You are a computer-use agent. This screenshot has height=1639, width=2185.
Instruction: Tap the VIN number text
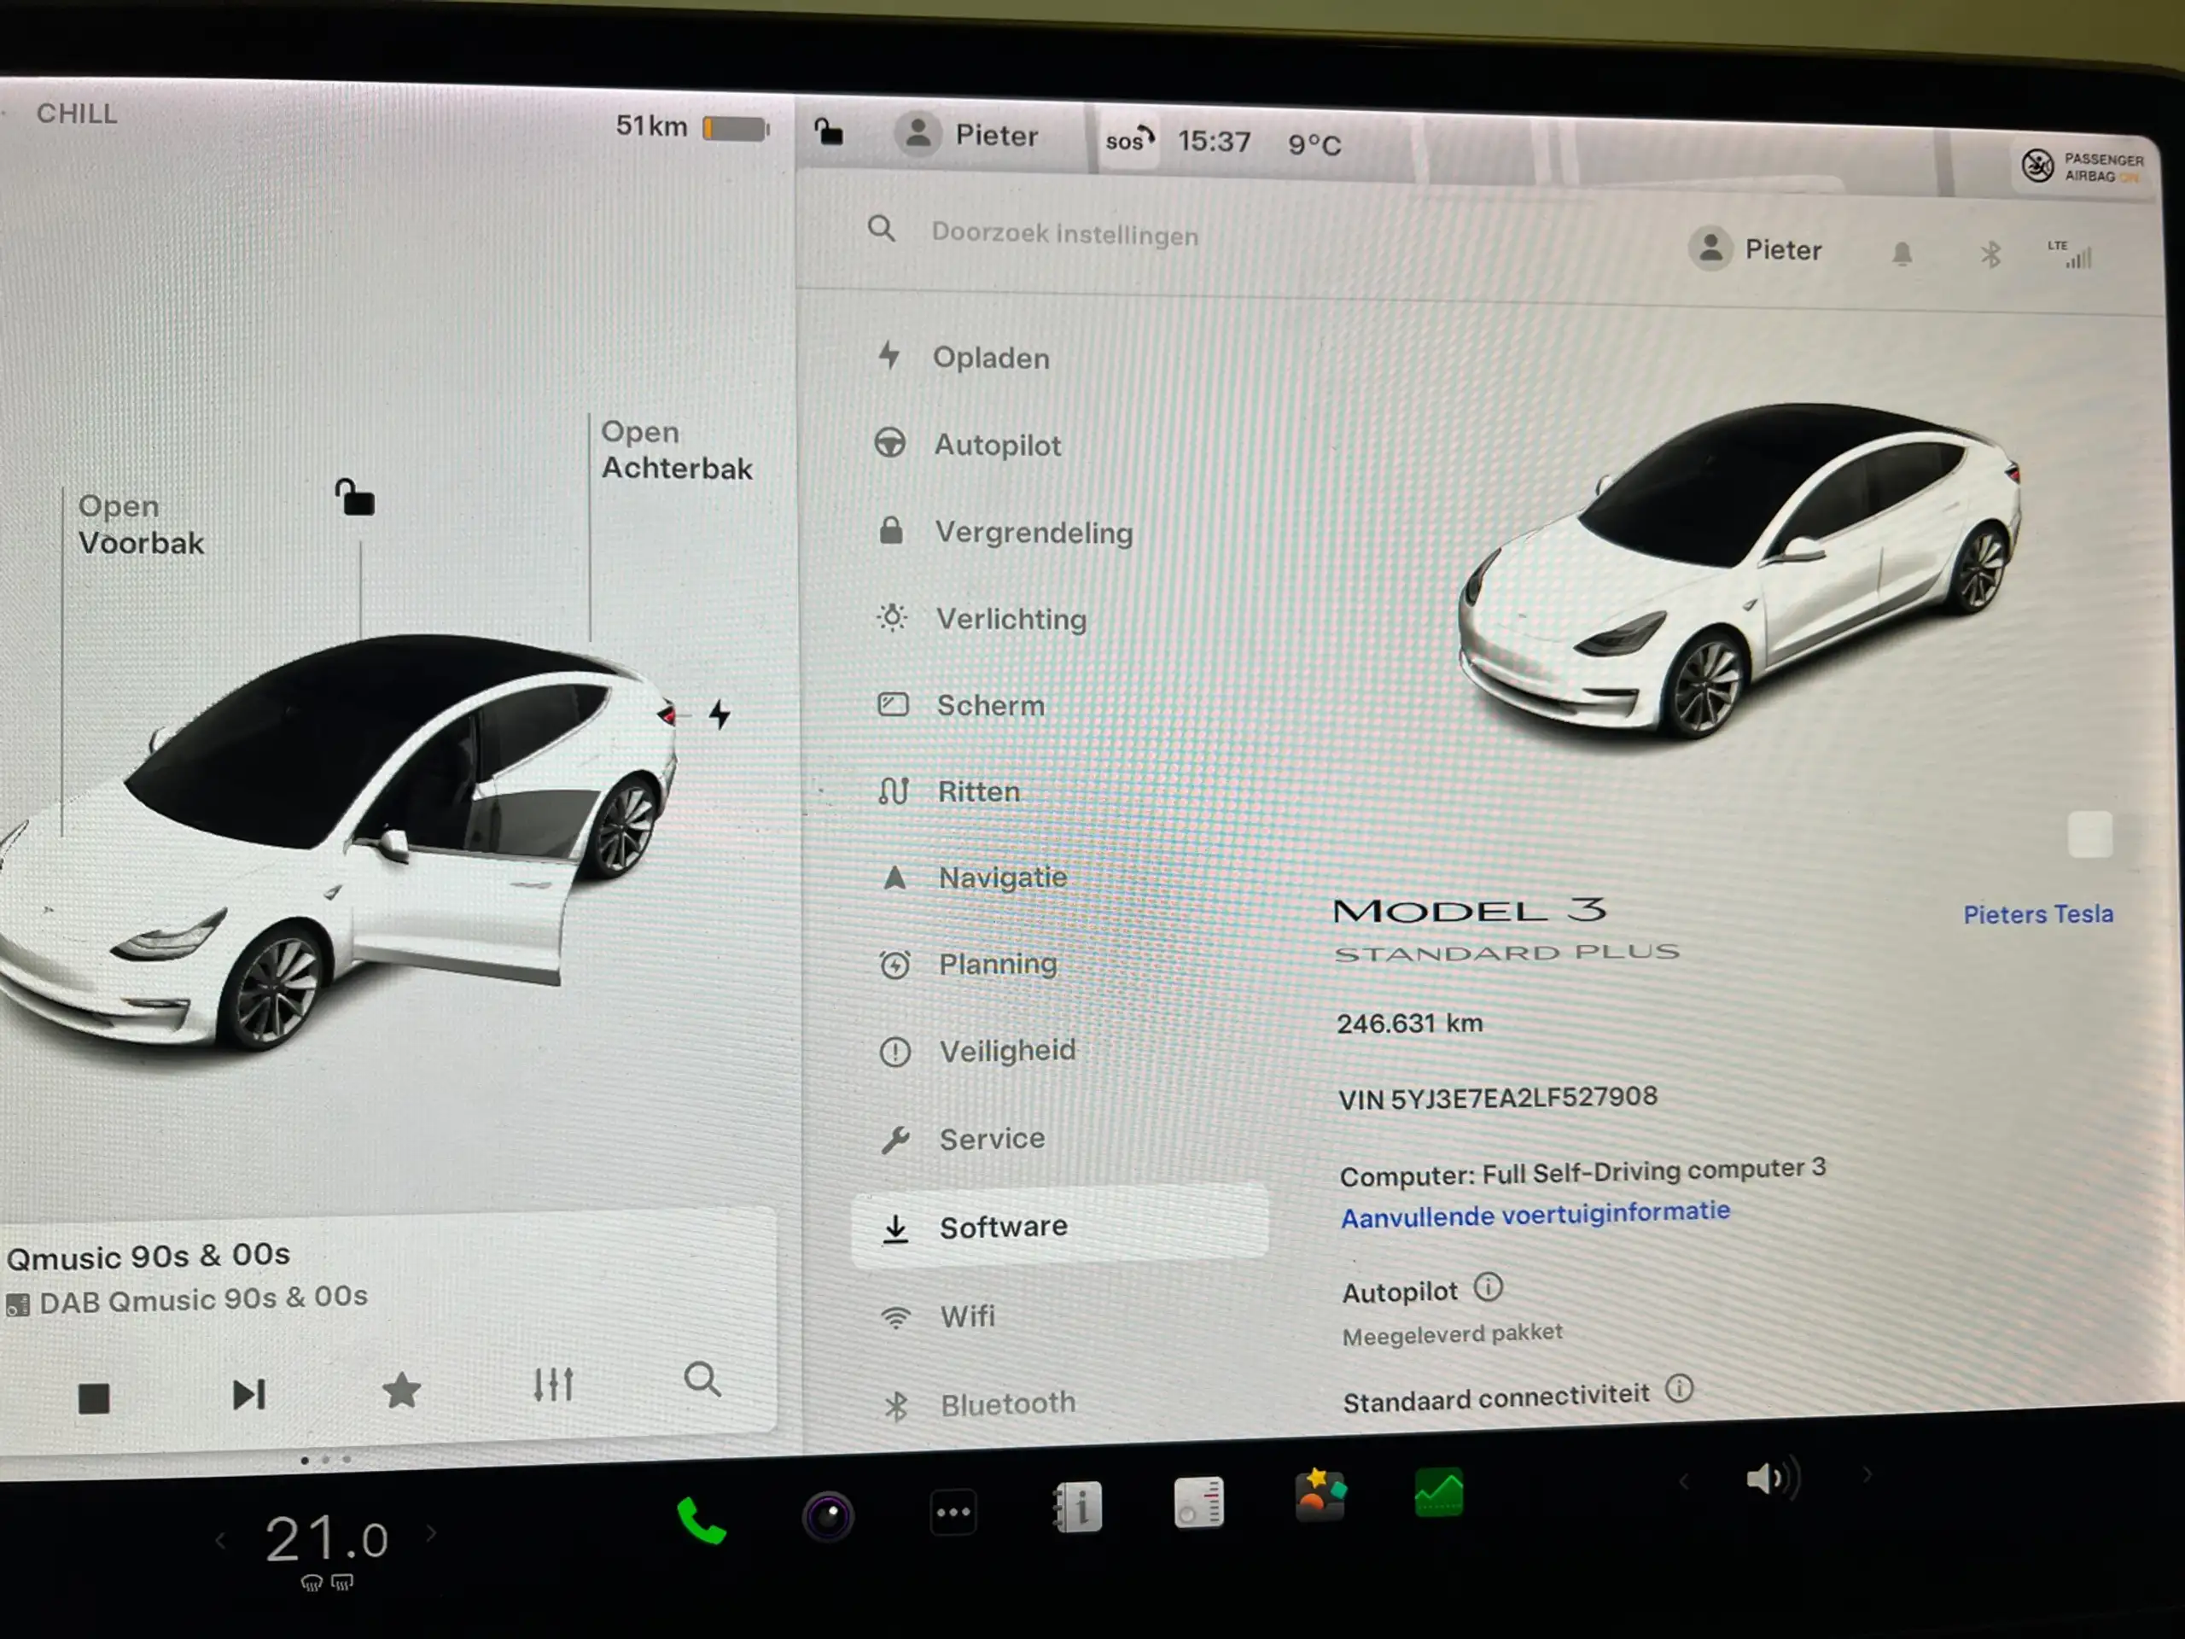tap(1498, 1098)
